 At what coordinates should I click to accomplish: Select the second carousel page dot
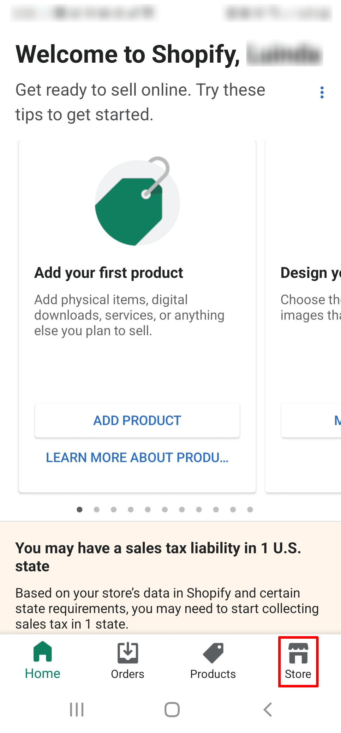pos(97,510)
